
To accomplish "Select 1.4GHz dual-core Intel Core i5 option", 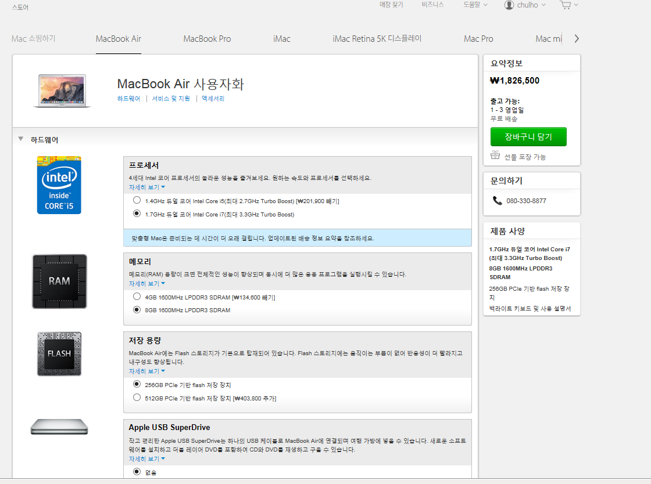I will 137,200.
